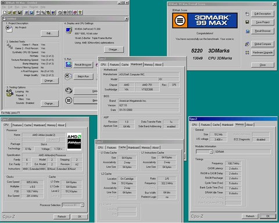This screenshot has height=223, width=279.
Task: Click the motherboard Manufacturer field in CPU-Z
Action: pos(149,74)
